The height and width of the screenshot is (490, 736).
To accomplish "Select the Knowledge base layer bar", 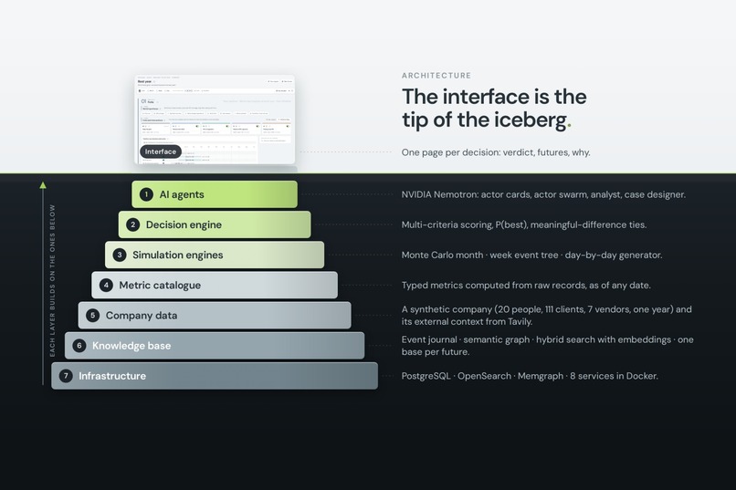I will coord(215,346).
